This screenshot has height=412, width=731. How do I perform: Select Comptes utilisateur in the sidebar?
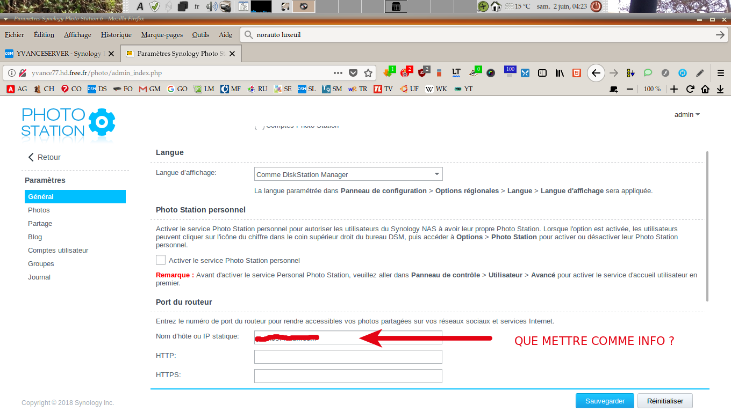pyautogui.click(x=58, y=251)
